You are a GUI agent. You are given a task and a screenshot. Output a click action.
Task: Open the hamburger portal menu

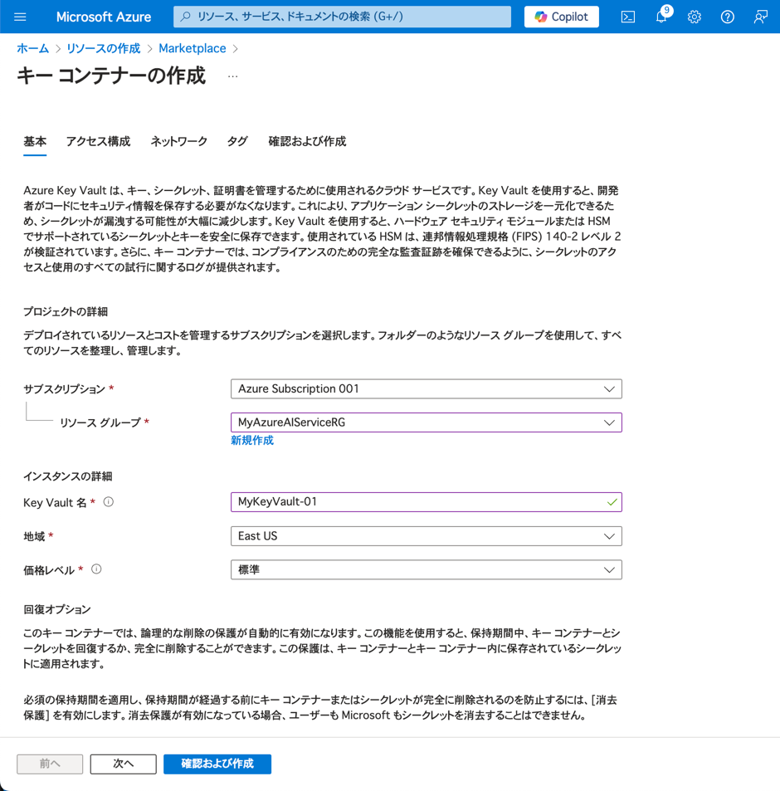coord(20,17)
